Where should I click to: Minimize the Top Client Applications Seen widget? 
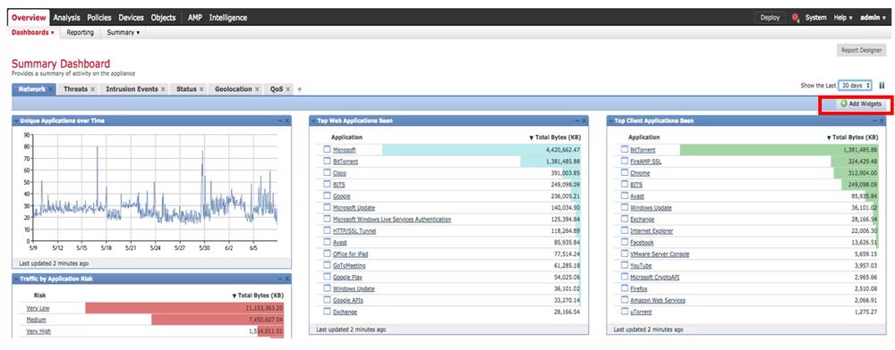[x=874, y=121]
